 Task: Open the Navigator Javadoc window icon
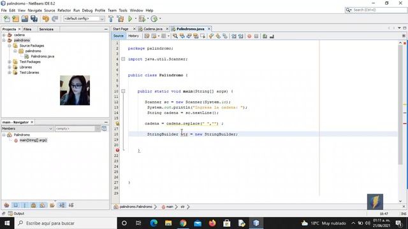(104, 128)
